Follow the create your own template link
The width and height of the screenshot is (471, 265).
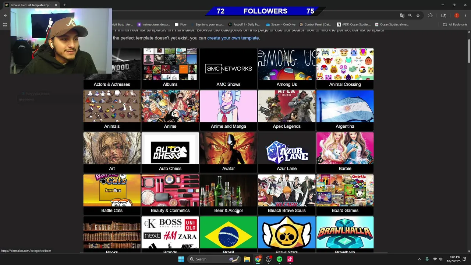point(233,38)
